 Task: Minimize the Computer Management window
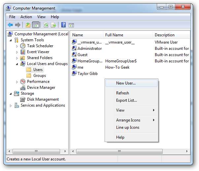pos(161,7)
